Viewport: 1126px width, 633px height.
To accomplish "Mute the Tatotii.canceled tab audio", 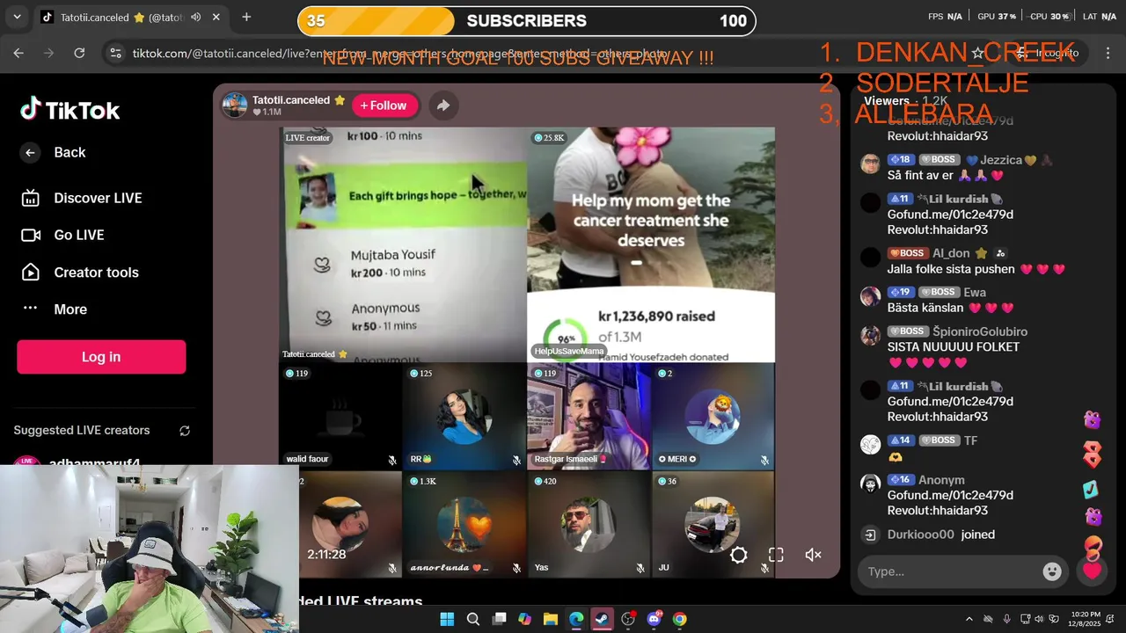I will click(x=195, y=17).
